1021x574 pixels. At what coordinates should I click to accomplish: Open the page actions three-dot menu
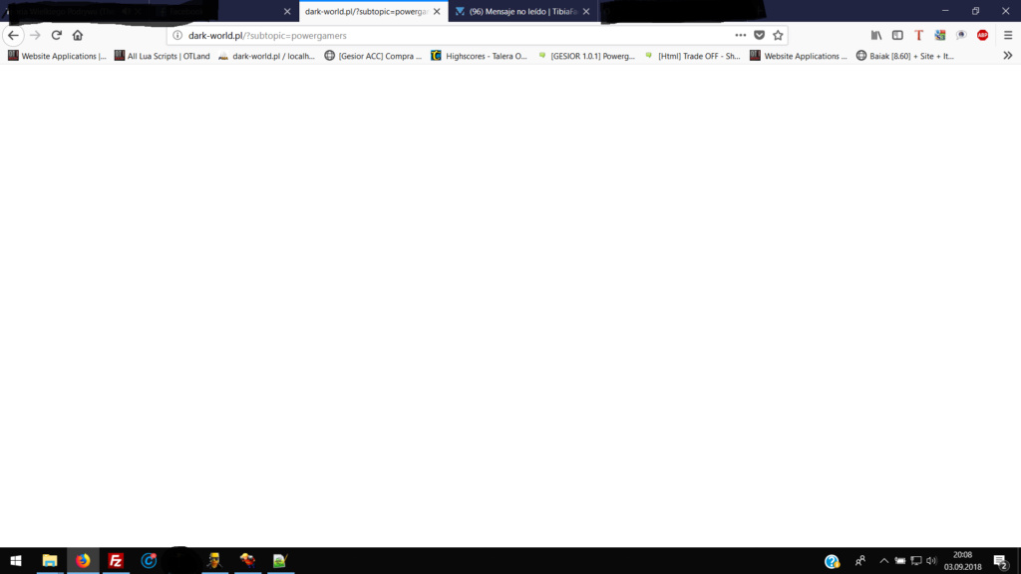click(741, 35)
